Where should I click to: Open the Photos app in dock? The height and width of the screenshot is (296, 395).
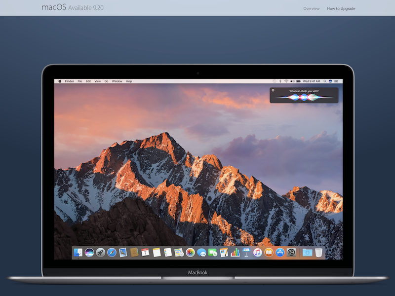point(190,253)
